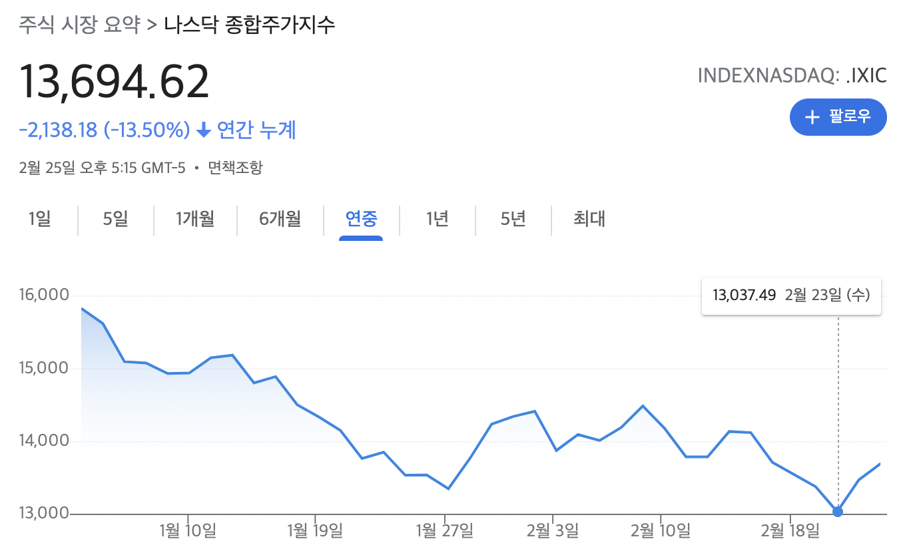
Task: Click the 나스닥 종합주가지수 title text
Action: 249,25
